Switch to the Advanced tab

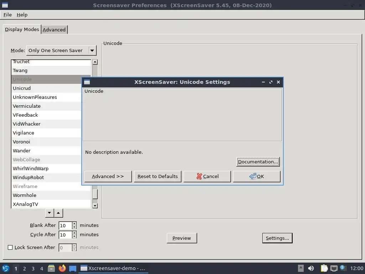tap(54, 30)
